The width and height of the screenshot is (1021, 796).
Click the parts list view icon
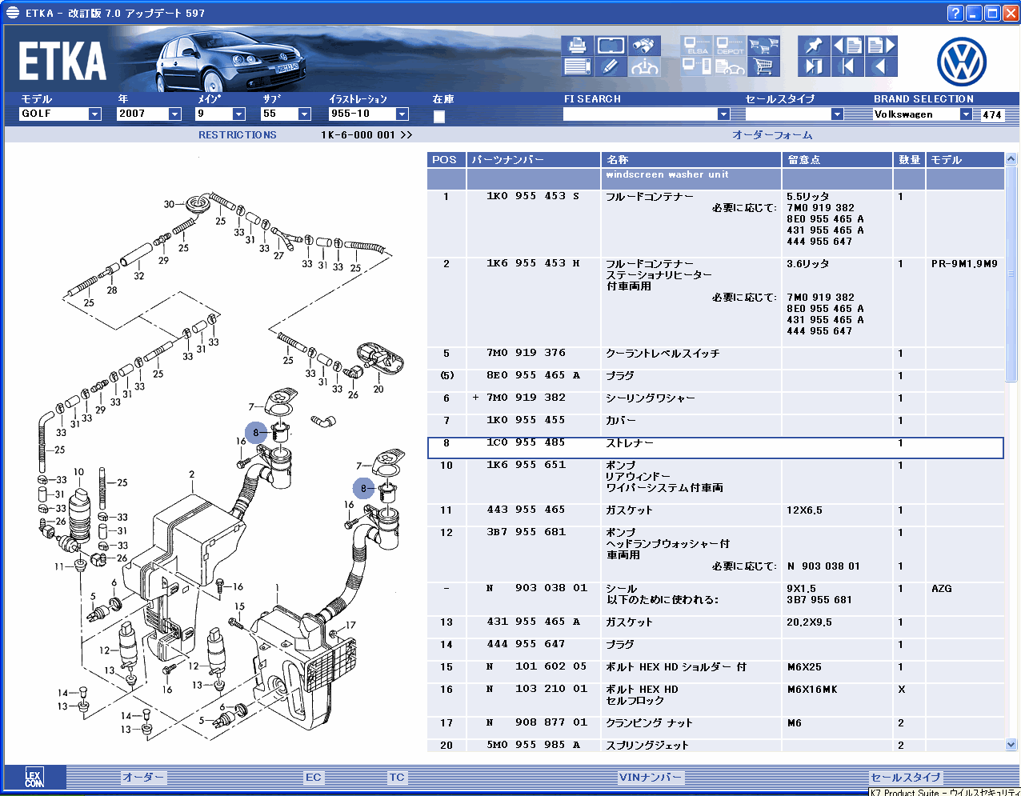577,66
